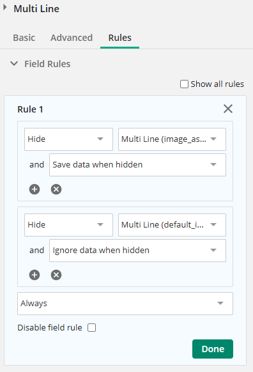This screenshot has width=253, height=372.
Task: Collapse the Field Rules section chevron
Action: tap(14, 63)
